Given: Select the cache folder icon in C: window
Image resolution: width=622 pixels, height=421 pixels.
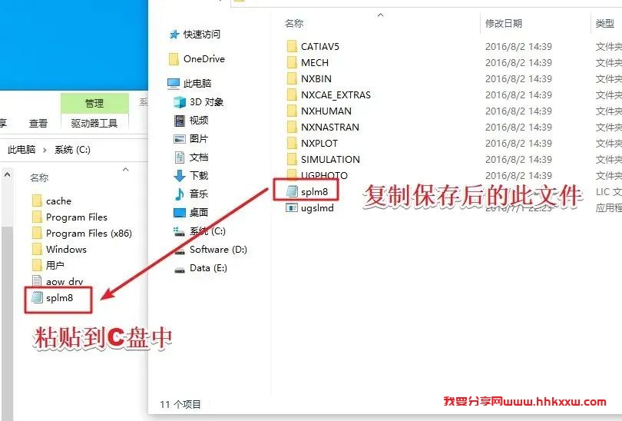Looking at the screenshot, I should coord(37,201).
